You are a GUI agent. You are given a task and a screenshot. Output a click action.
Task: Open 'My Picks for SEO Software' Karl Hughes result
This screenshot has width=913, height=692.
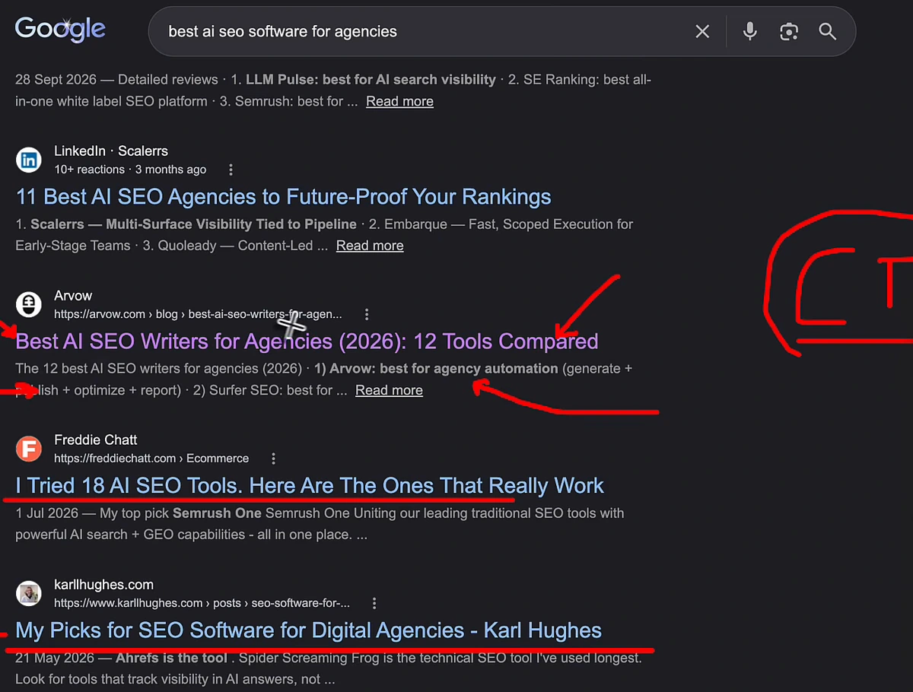308,630
